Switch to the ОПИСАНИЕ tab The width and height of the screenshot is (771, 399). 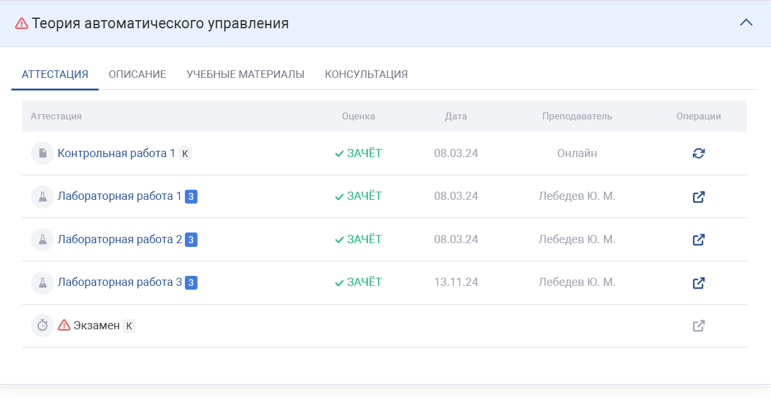click(x=137, y=74)
